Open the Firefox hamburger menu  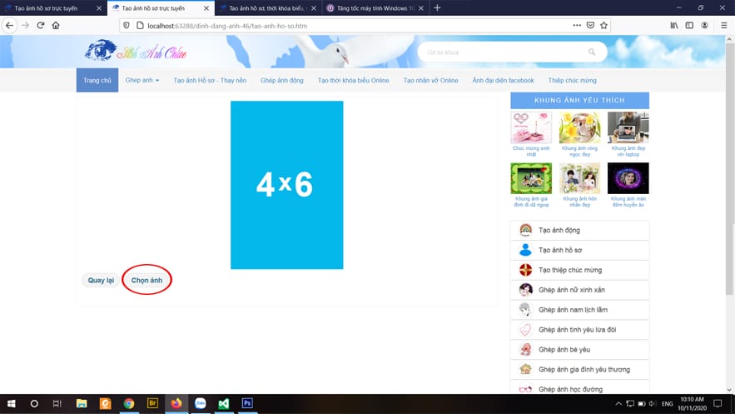(723, 25)
